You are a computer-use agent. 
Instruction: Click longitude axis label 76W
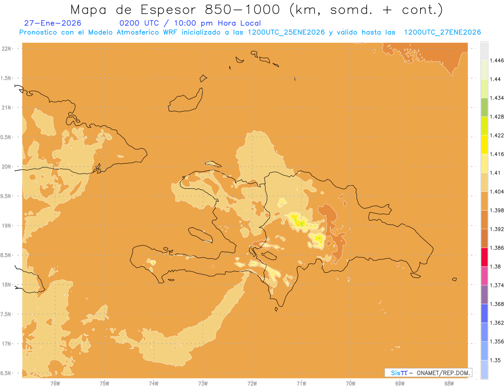pos(55,383)
